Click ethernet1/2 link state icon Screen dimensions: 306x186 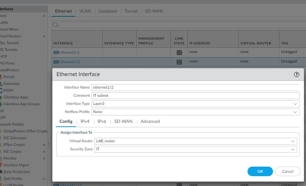tap(179, 62)
